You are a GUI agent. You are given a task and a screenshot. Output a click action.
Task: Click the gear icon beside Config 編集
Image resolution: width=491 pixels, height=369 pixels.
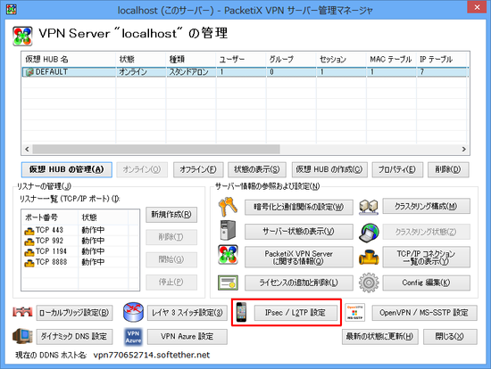369,283
